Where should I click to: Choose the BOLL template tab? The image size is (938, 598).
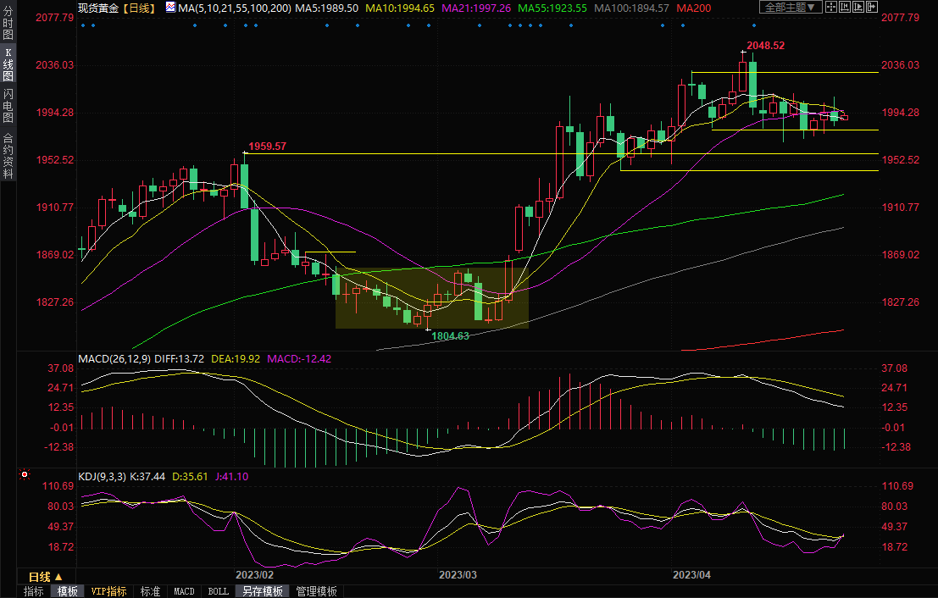[218, 591]
